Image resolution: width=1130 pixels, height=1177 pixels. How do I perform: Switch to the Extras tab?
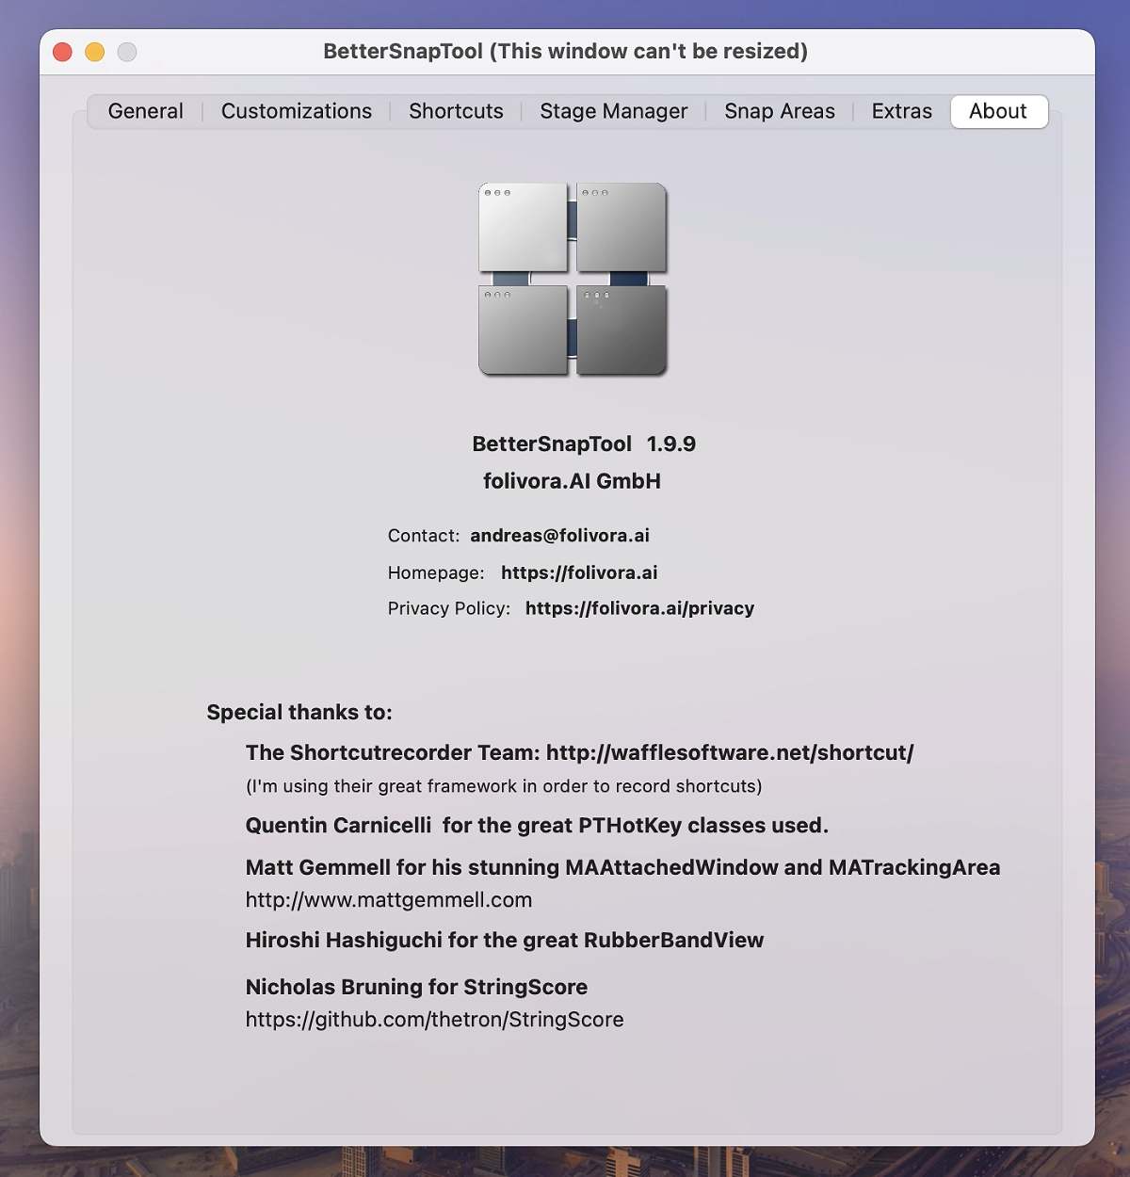pyautogui.click(x=902, y=111)
